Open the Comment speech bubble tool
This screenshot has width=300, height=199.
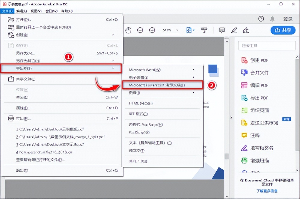[221, 30]
